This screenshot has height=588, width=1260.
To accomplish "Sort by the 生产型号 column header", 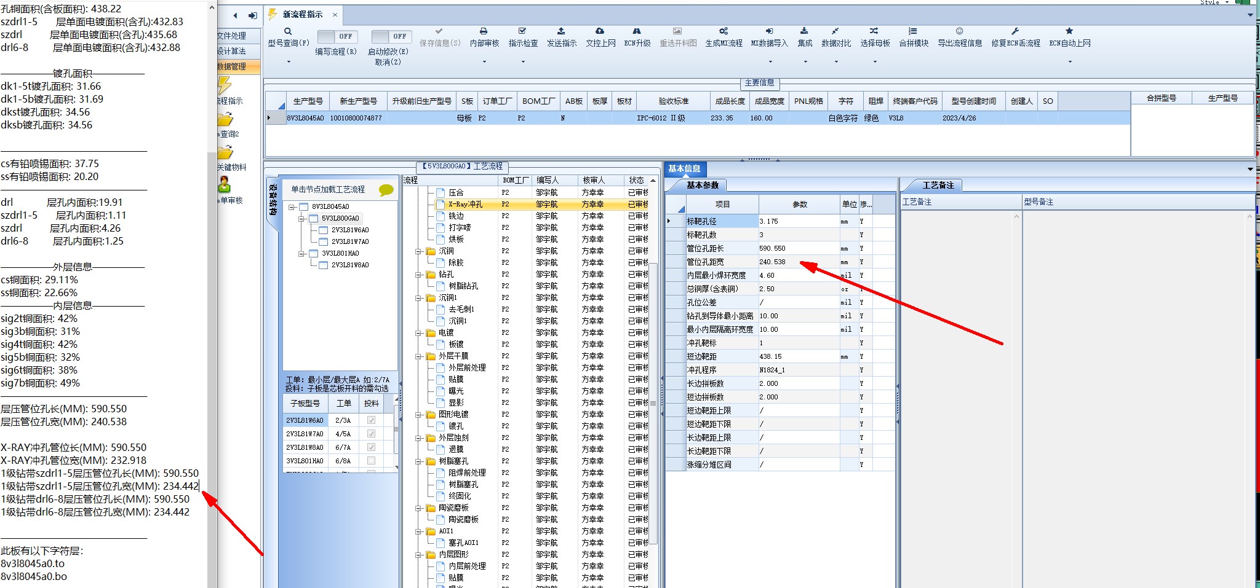I will (308, 101).
